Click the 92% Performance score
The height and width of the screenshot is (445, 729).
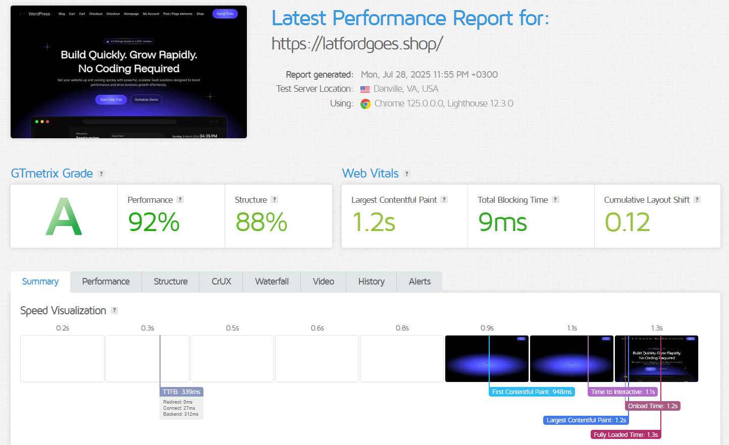(x=153, y=222)
